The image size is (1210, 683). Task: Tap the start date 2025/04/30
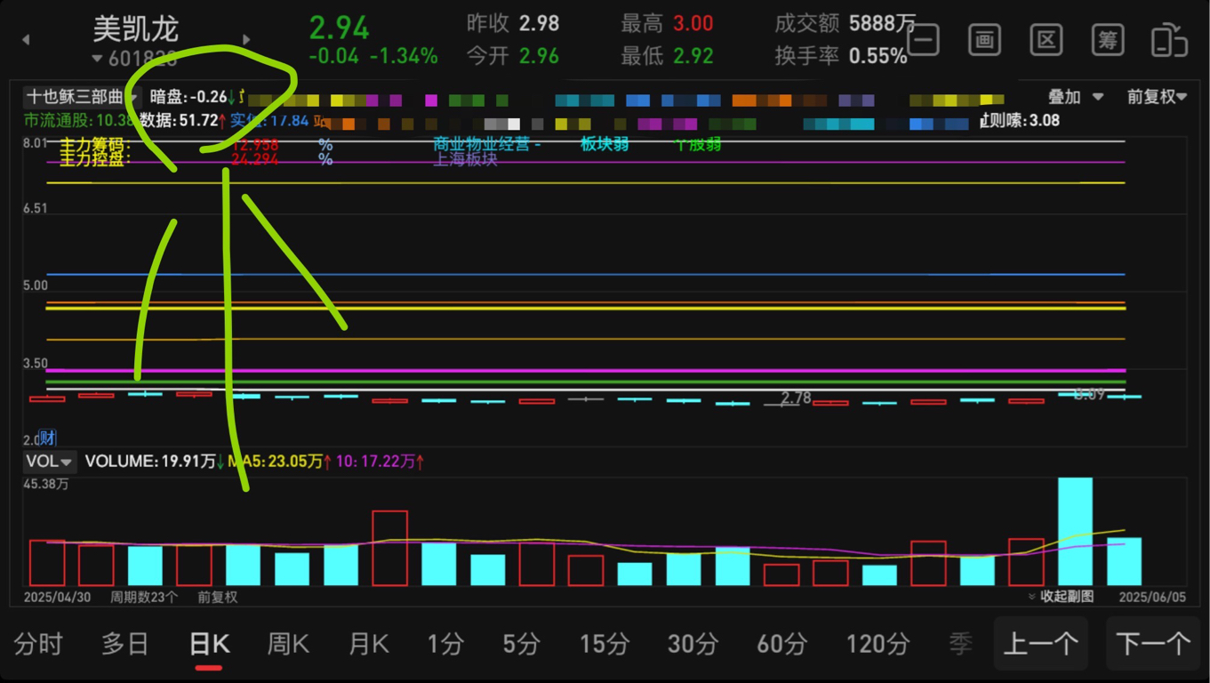(57, 597)
